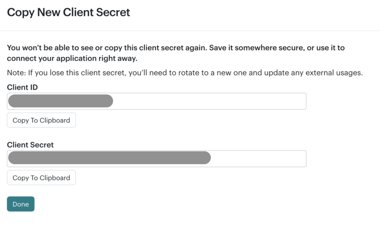Select the redacted Client ID value
380x225 pixels.
(60, 101)
